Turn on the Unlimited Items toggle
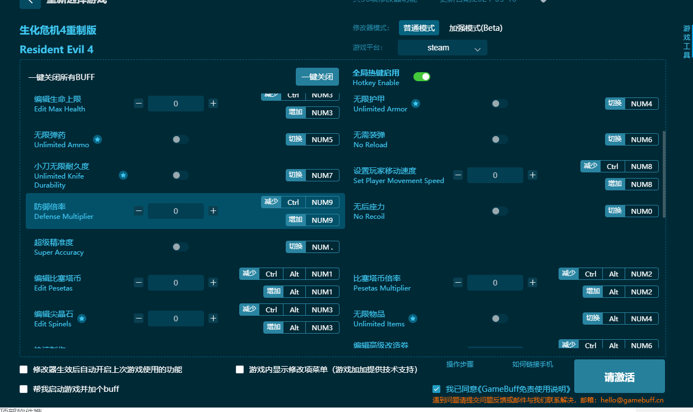The width and height of the screenshot is (693, 412). [x=500, y=319]
